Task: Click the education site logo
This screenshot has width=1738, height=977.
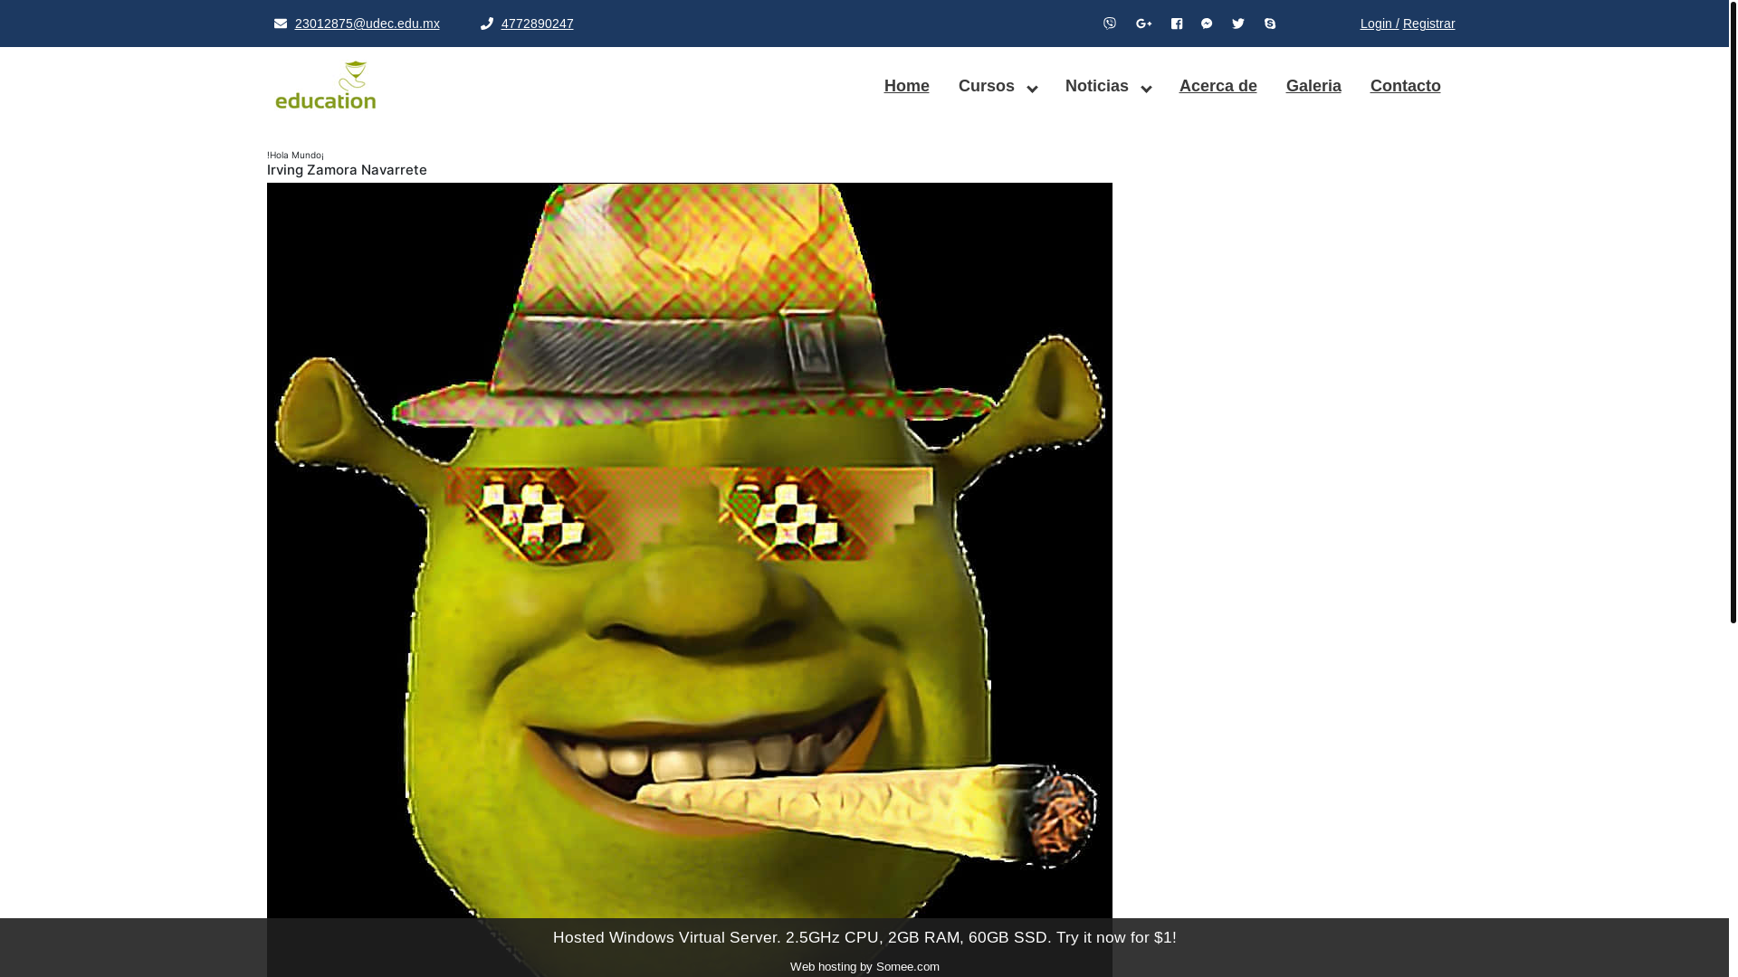Action: (326, 85)
